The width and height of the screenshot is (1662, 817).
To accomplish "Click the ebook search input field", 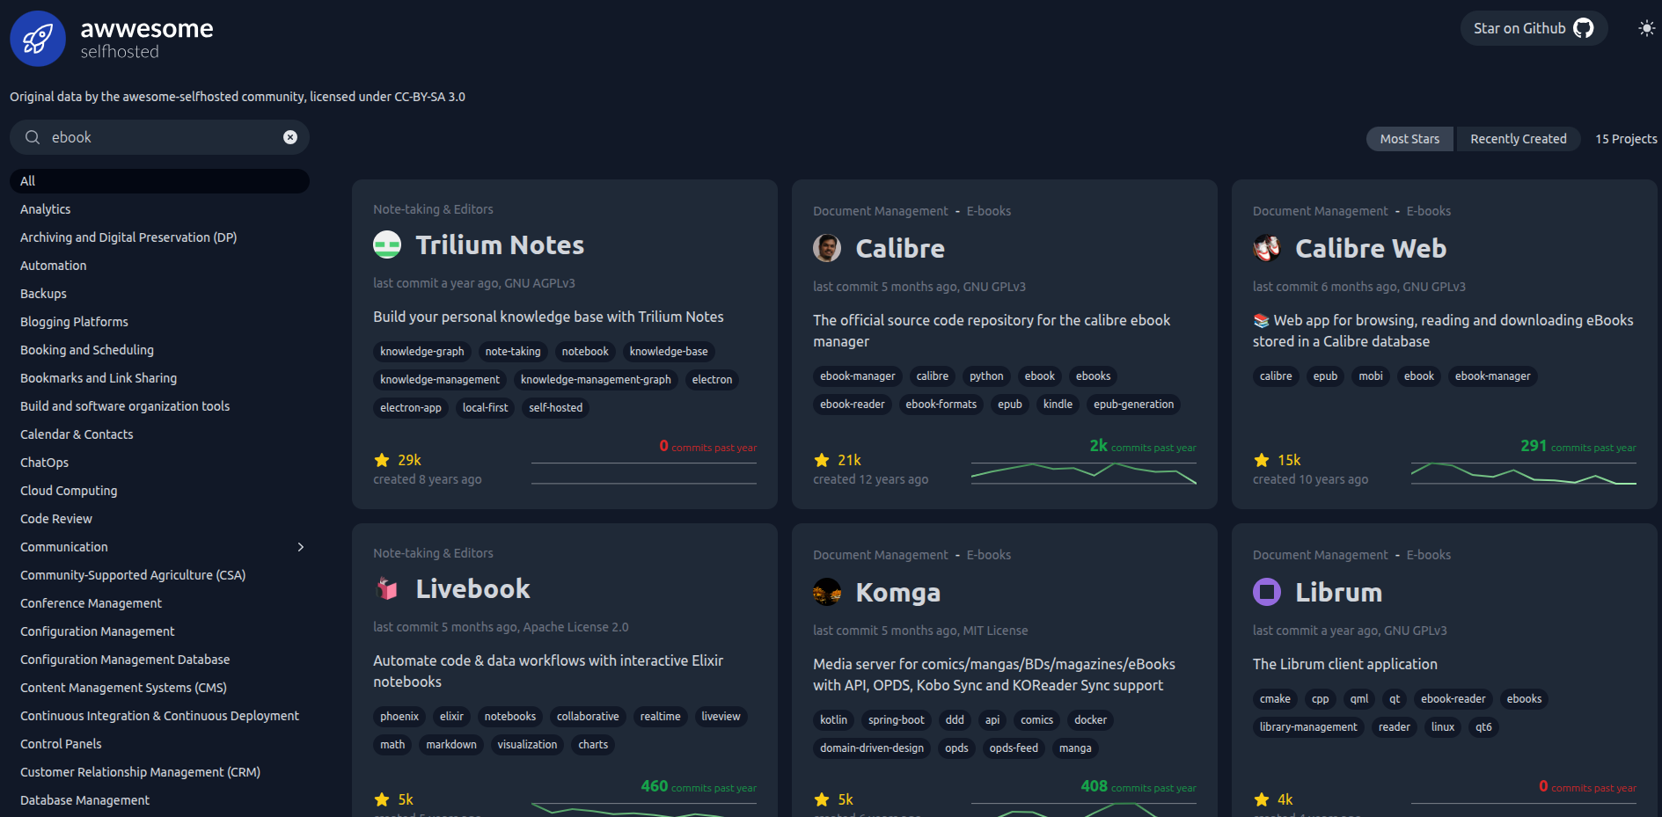I will click(163, 137).
